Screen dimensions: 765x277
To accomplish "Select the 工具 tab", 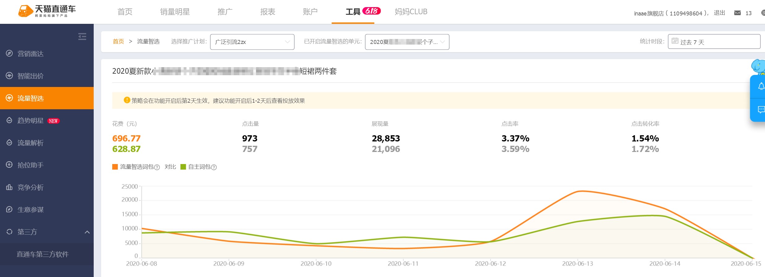I will point(353,12).
